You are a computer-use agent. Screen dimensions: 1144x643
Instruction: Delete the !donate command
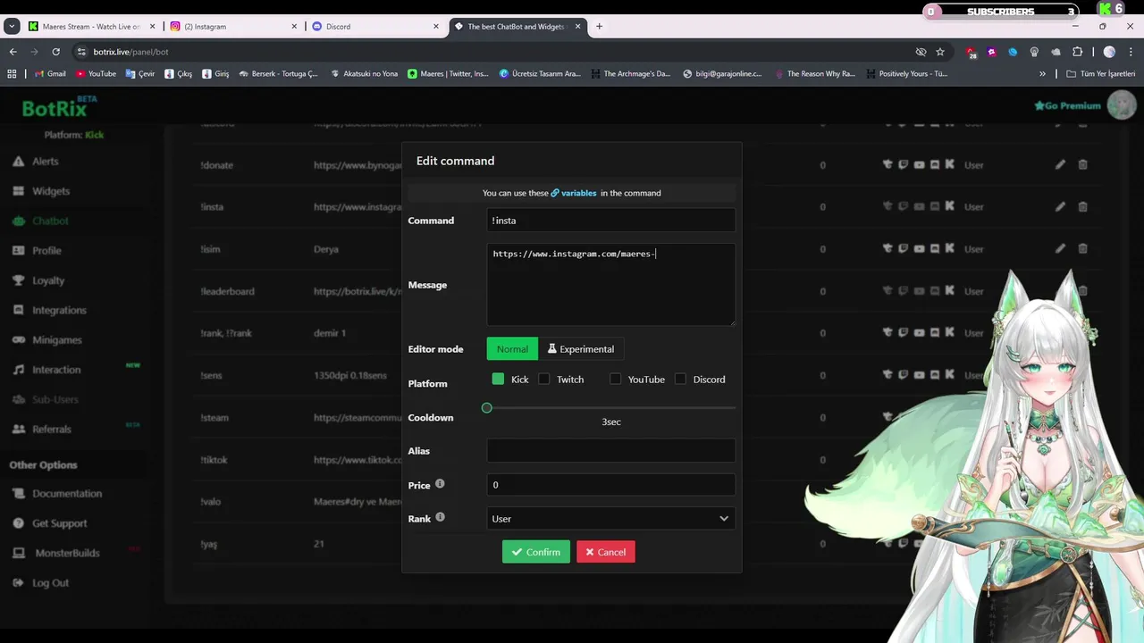(1082, 164)
